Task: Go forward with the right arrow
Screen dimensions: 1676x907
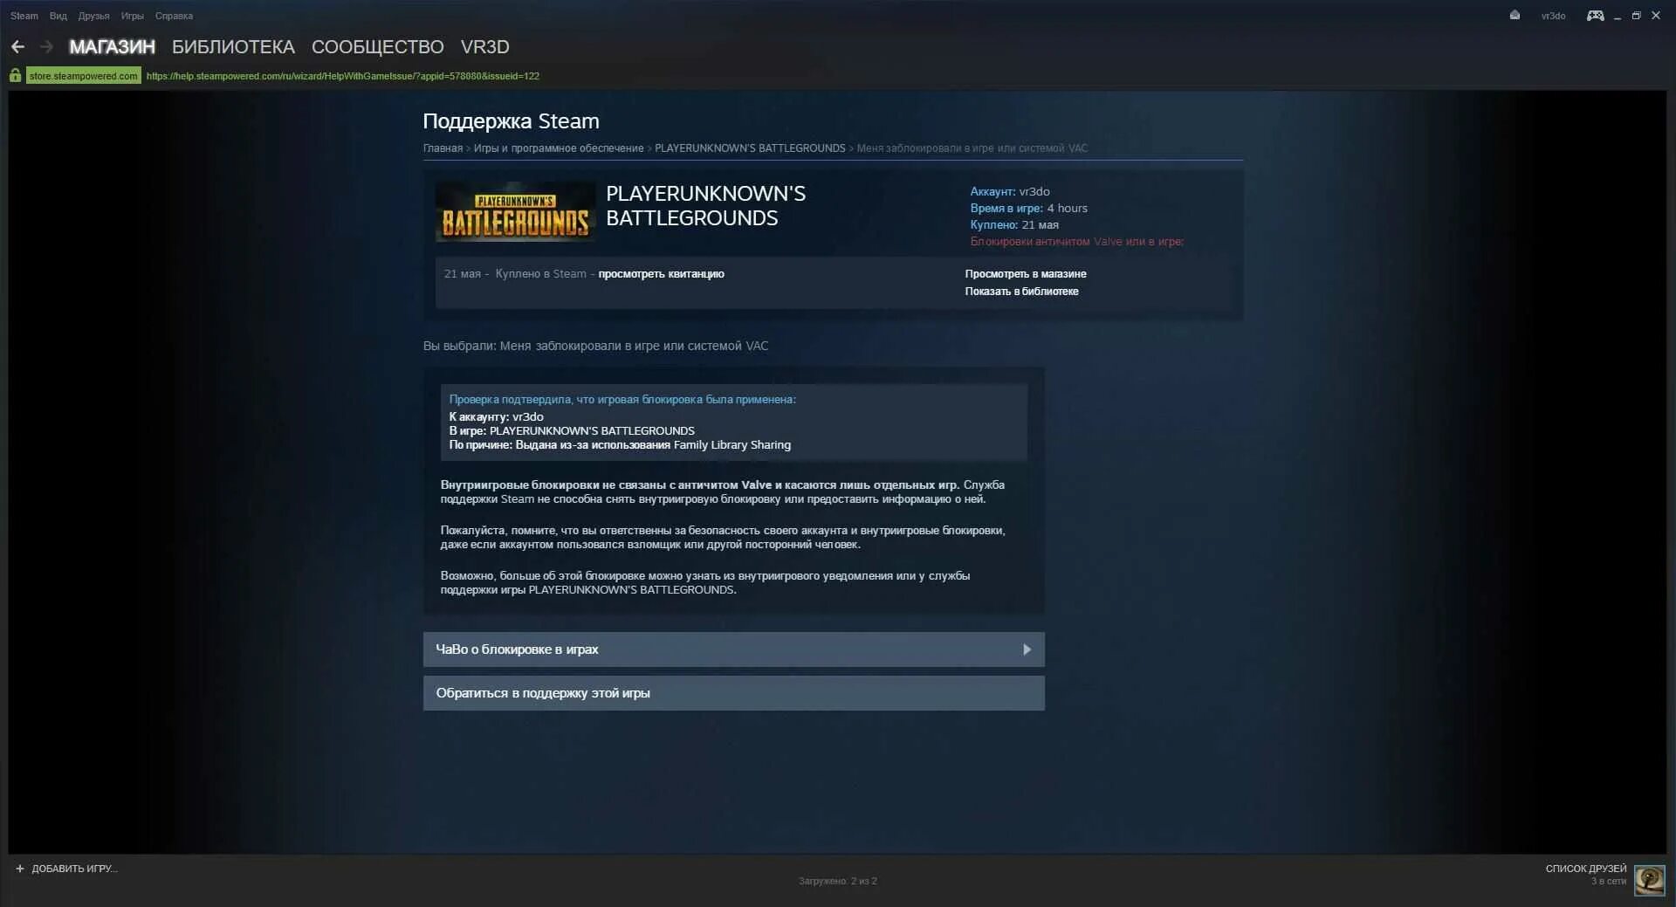Action: tap(47, 47)
